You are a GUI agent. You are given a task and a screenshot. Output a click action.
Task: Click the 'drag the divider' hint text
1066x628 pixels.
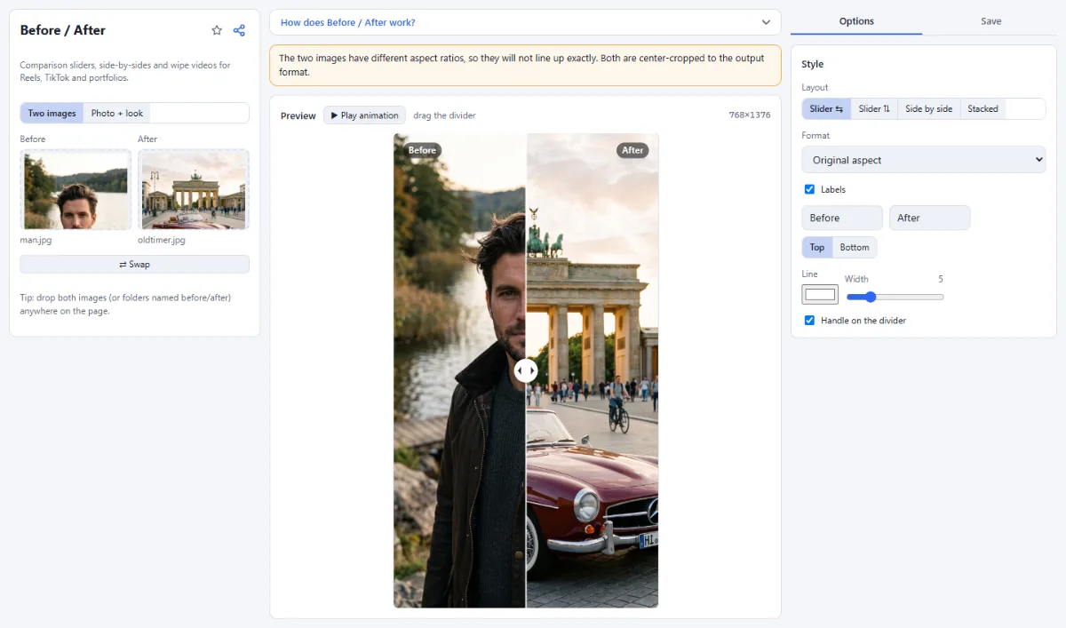coord(445,115)
